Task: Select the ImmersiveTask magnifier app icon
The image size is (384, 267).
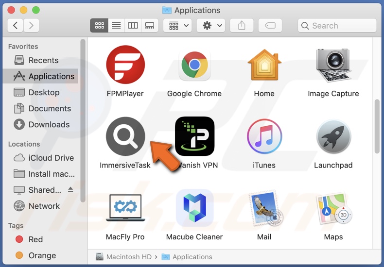Action: pyautogui.click(x=125, y=136)
